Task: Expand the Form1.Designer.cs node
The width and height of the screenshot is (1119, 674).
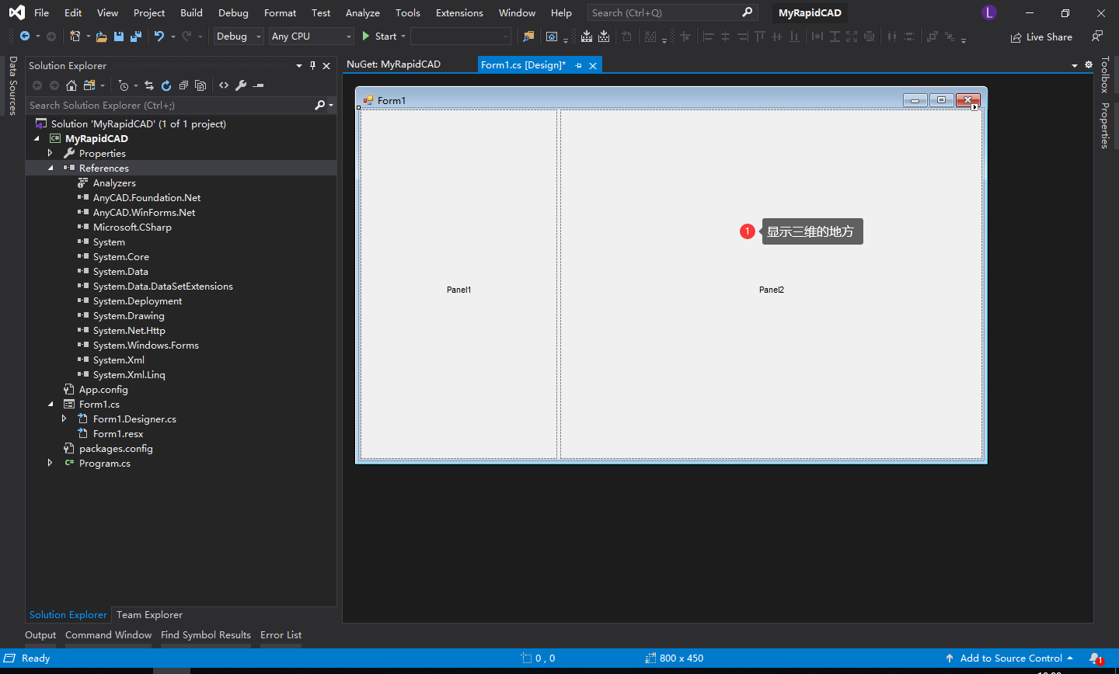Action: pos(64,419)
